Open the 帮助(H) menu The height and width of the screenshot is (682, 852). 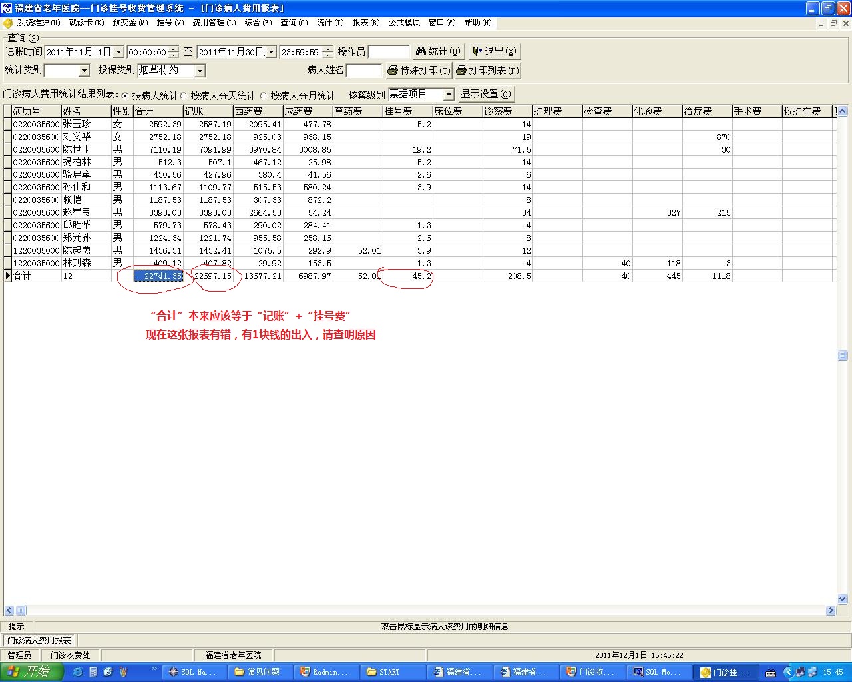tap(478, 23)
